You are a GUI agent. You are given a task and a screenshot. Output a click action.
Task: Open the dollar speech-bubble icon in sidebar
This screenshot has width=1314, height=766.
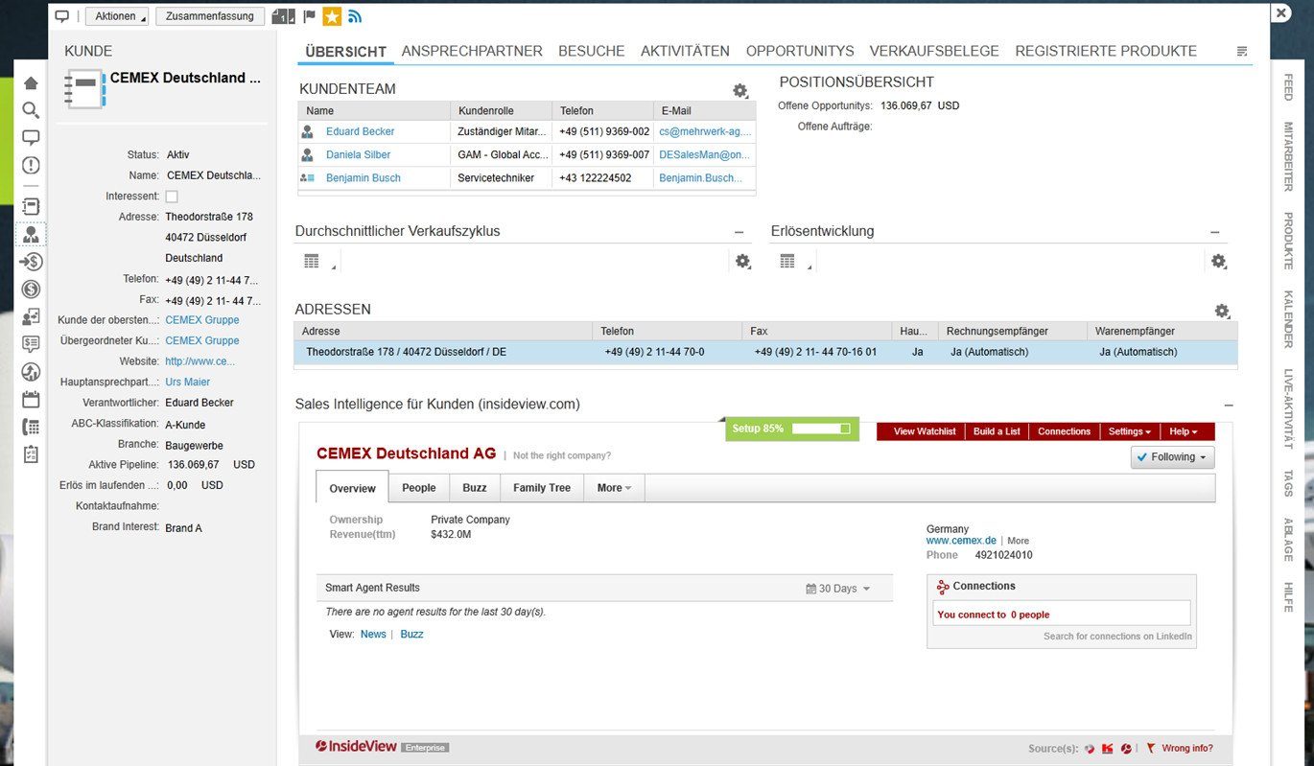(x=31, y=343)
